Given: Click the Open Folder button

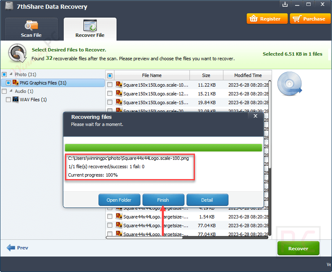Looking at the screenshot, I should [x=119, y=200].
